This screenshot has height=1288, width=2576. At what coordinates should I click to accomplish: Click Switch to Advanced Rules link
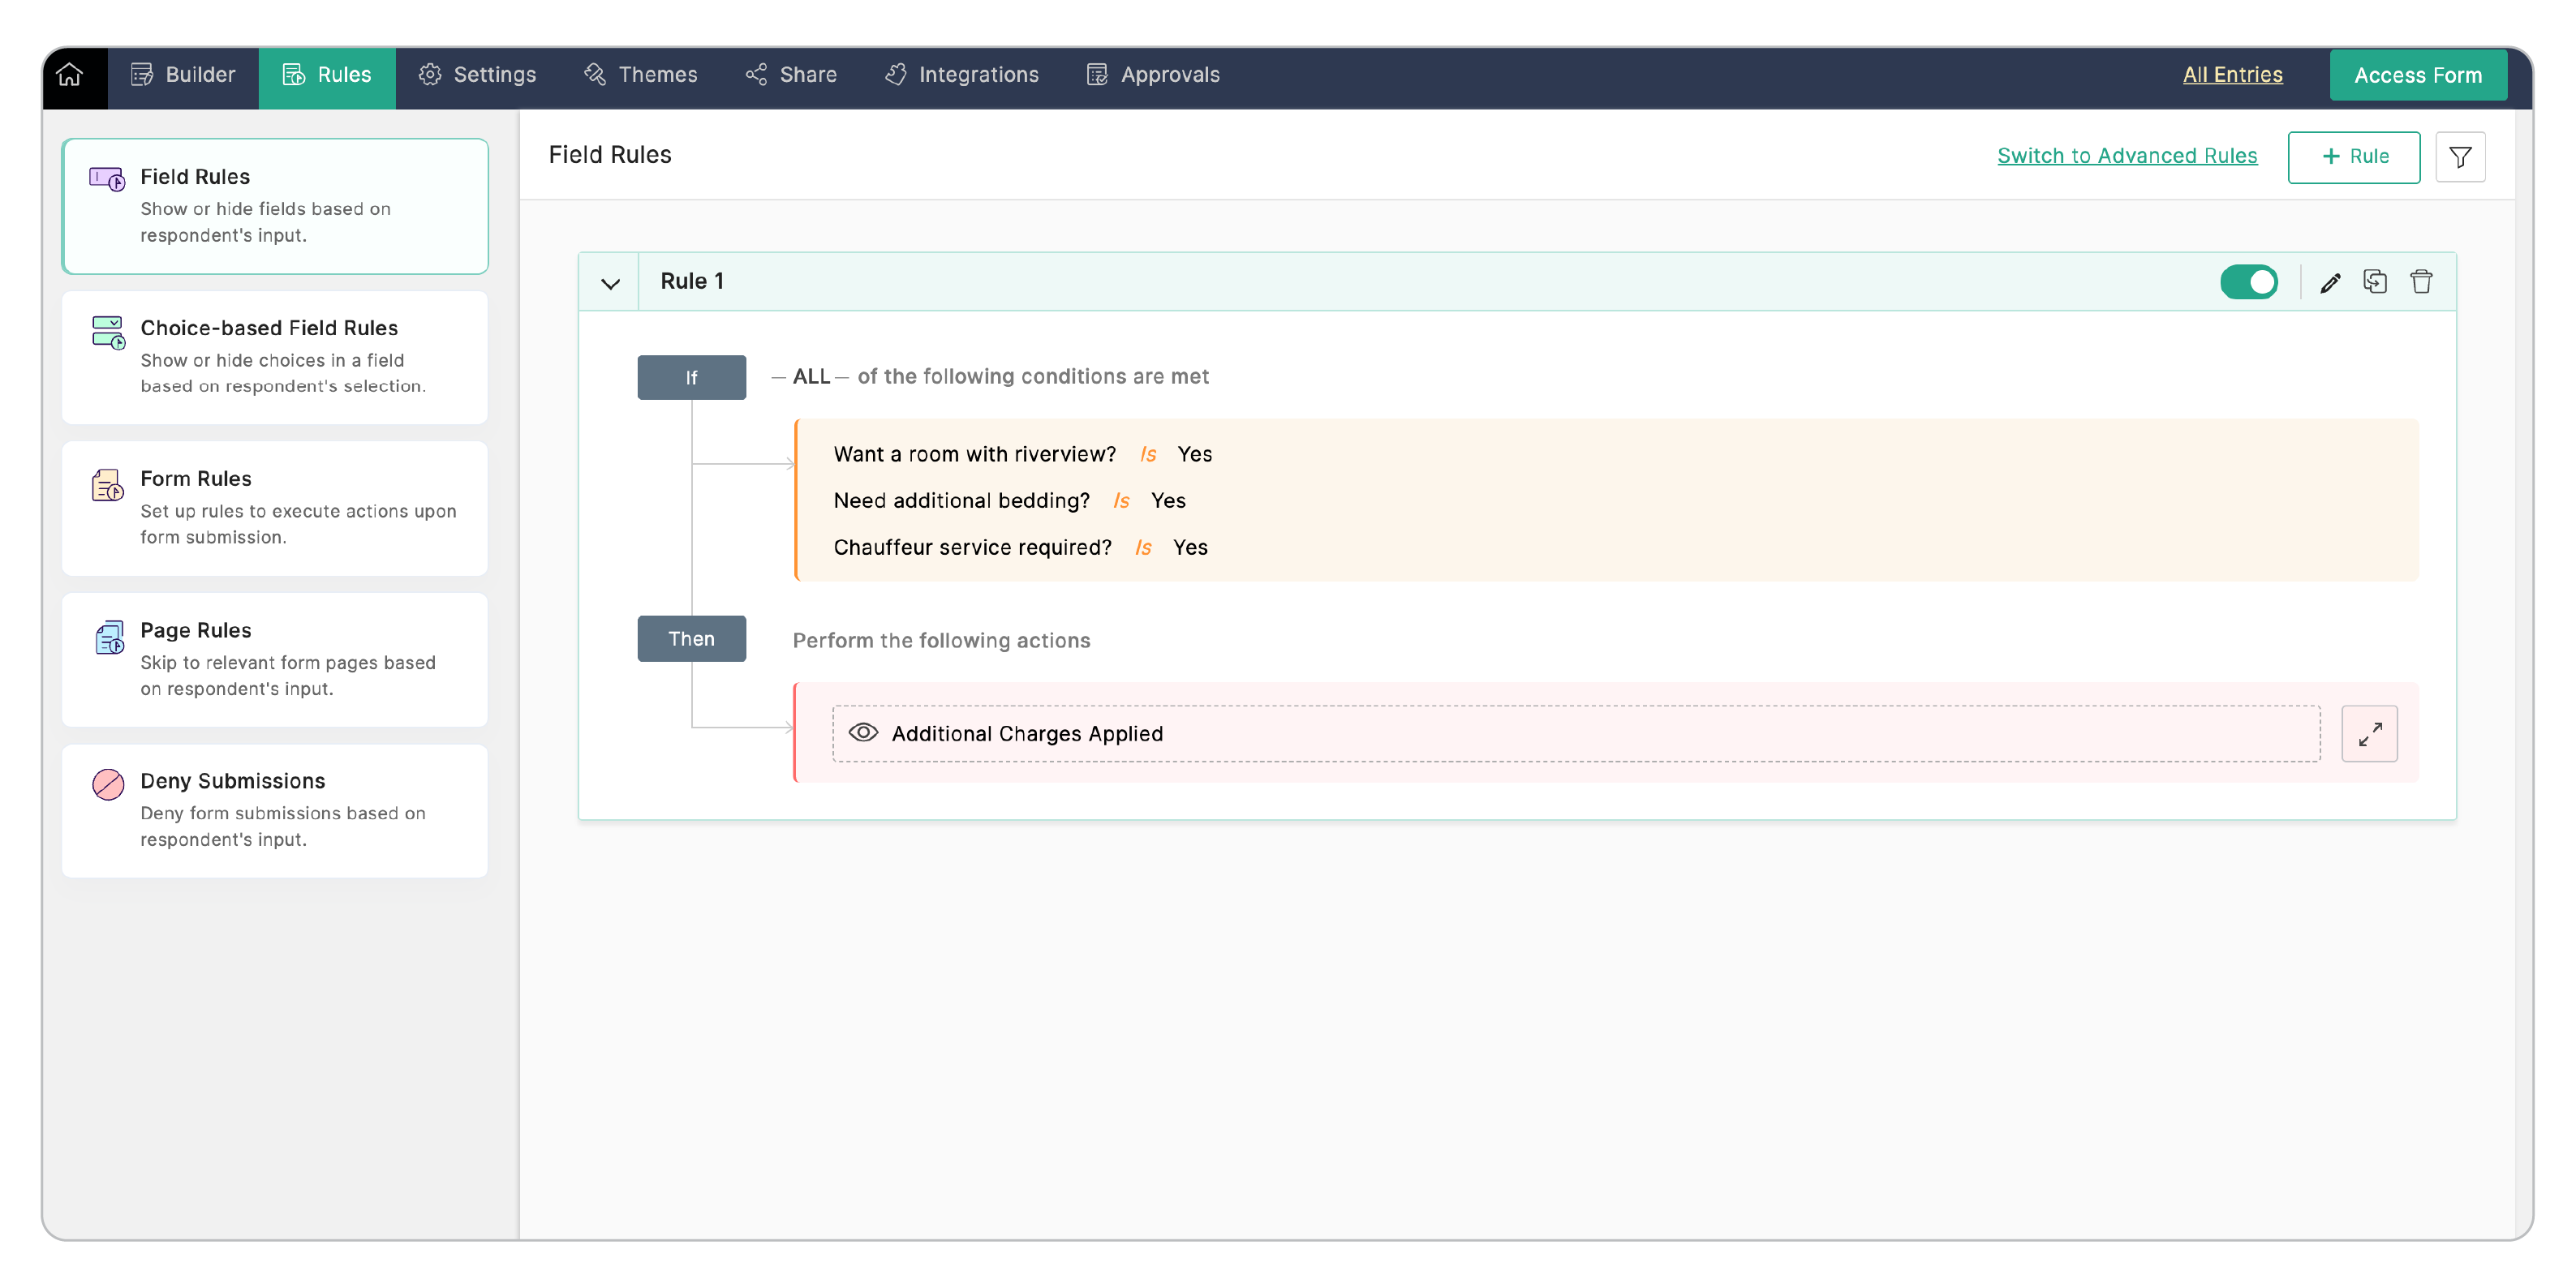coord(2126,156)
